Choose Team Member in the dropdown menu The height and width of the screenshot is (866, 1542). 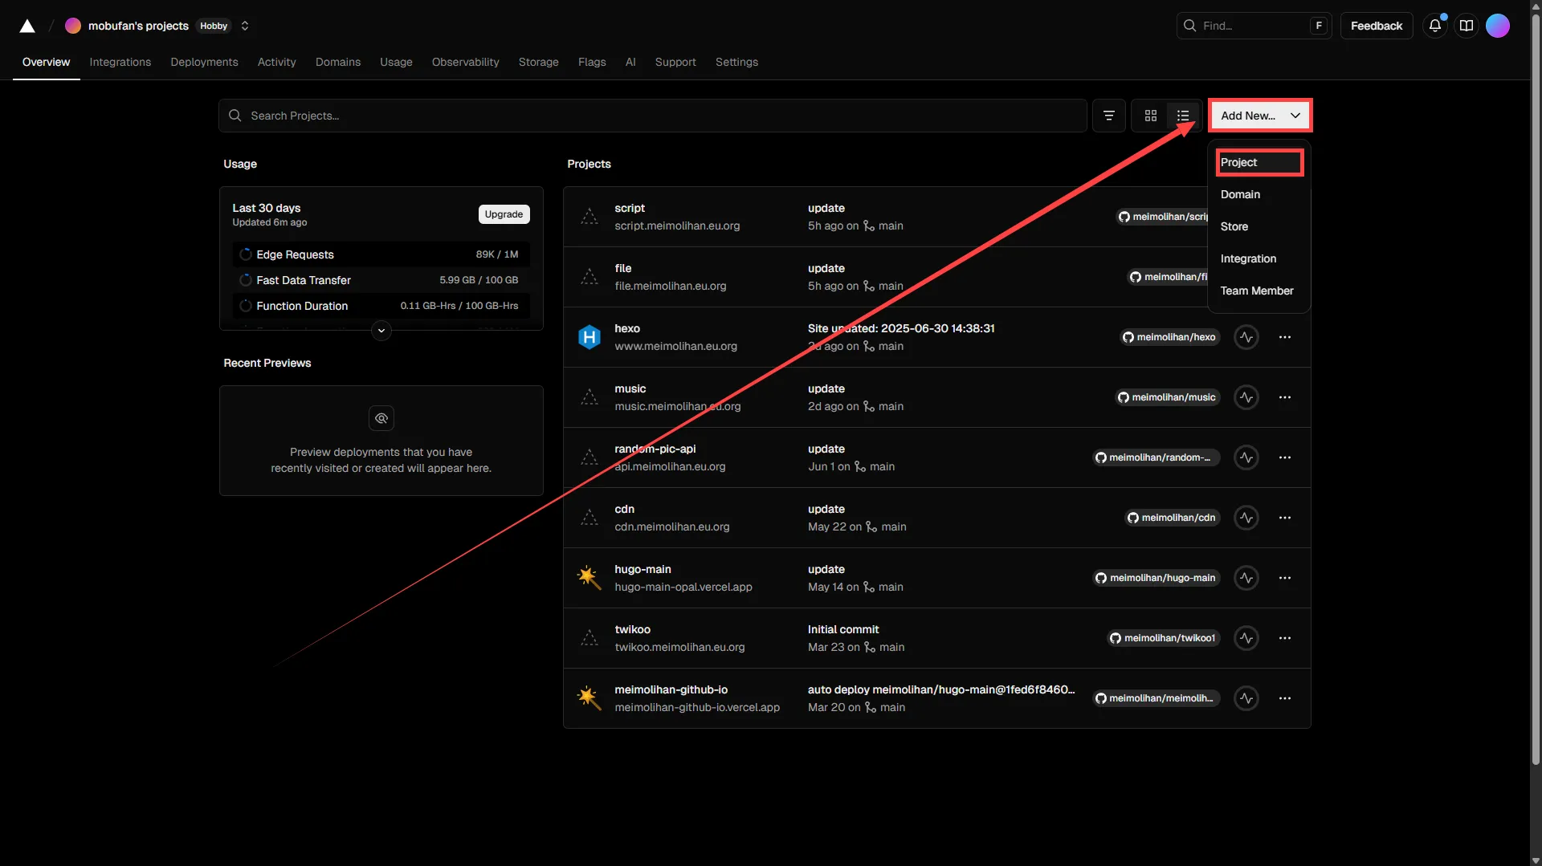[x=1257, y=291]
